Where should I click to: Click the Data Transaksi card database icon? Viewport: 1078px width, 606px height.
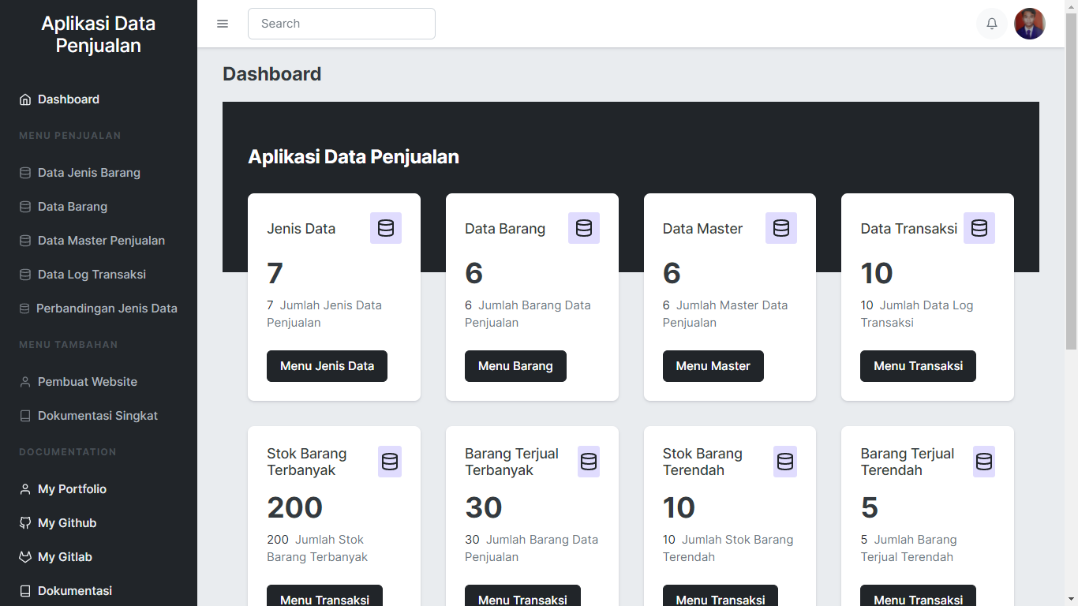pyautogui.click(x=979, y=228)
